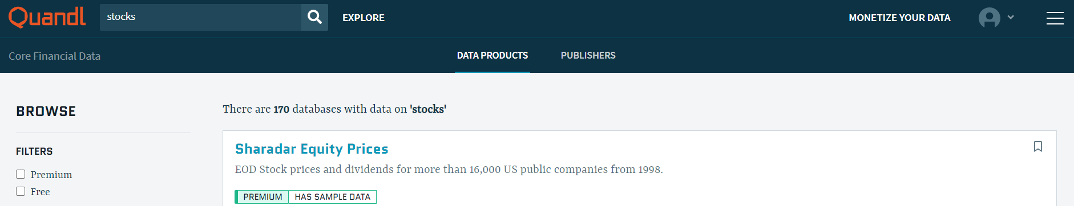The height and width of the screenshot is (206, 1074).
Task: Expand the account dropdown chevron
Action: click(1011, 17)
